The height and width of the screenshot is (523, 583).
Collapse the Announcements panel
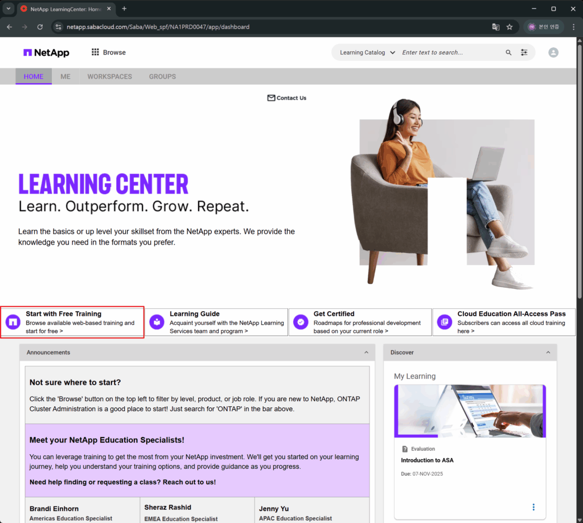(x=366, y=353)
